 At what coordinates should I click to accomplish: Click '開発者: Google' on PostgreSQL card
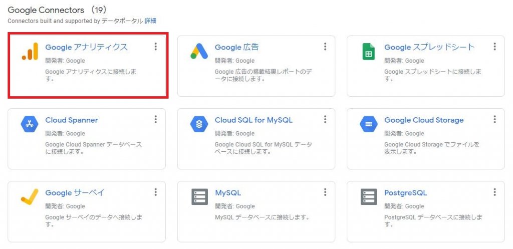(404, 206)
